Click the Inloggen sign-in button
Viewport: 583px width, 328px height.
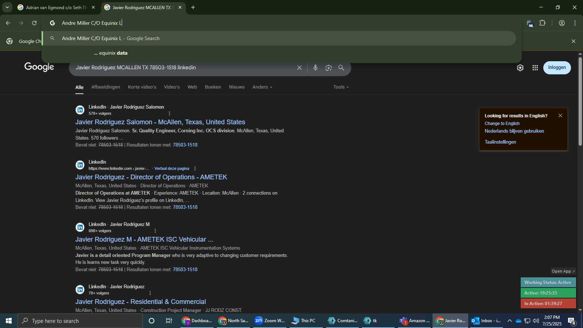(557, 67)
